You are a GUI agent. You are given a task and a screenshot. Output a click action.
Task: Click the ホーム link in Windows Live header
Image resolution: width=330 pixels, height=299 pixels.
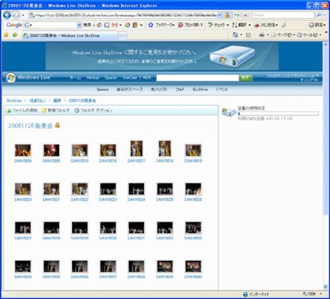tap(75, 77)
